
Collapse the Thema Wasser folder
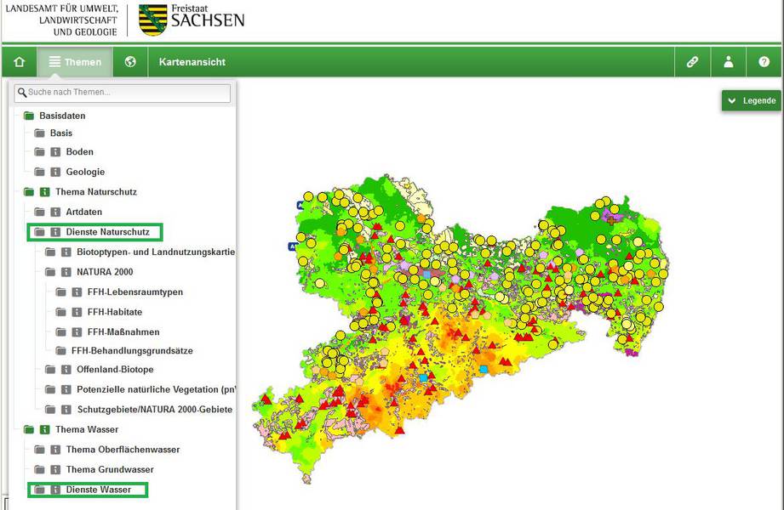click(x=29, y=429)
